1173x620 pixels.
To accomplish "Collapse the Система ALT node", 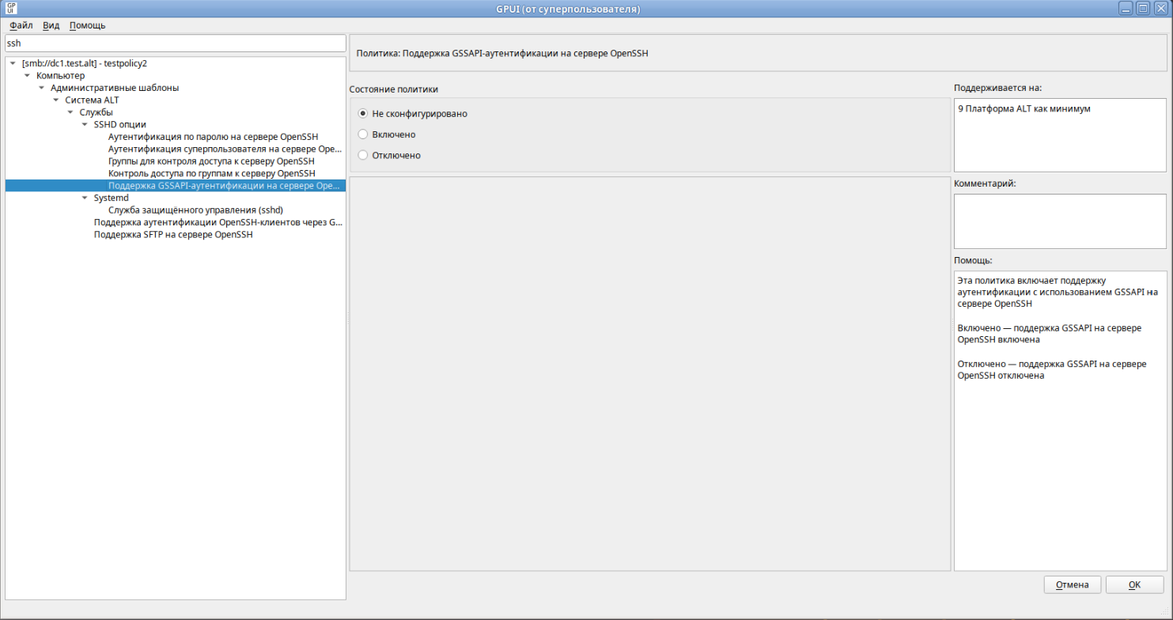I will (x=56, y=100).
